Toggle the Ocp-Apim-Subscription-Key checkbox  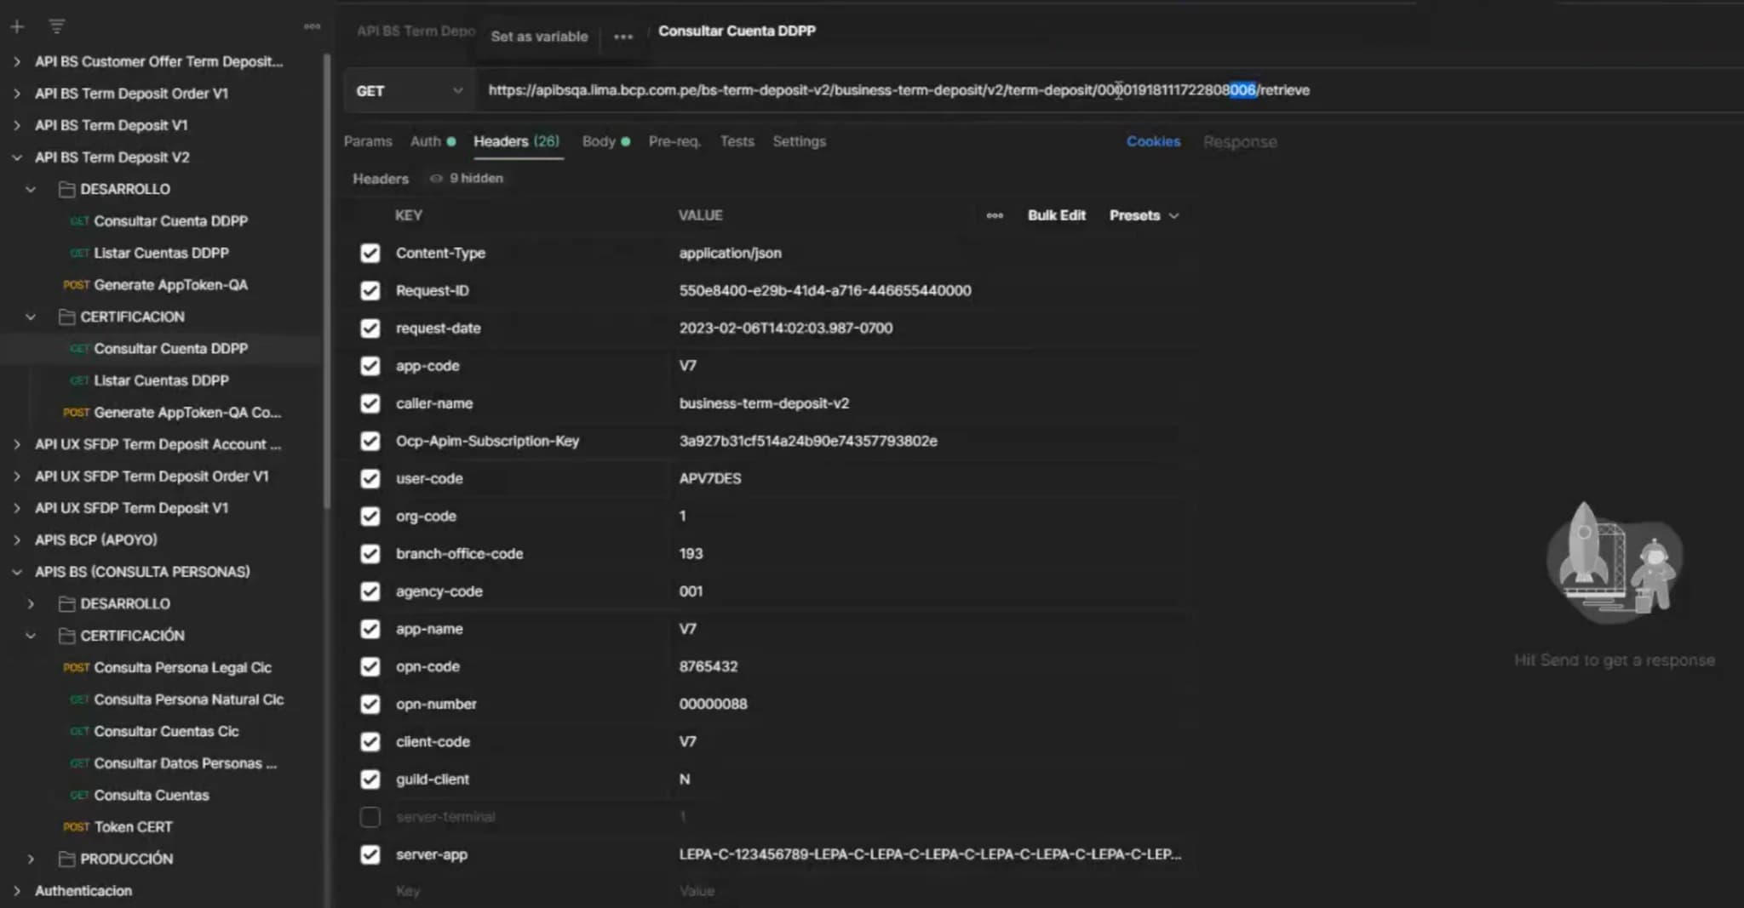click(370, 441)
